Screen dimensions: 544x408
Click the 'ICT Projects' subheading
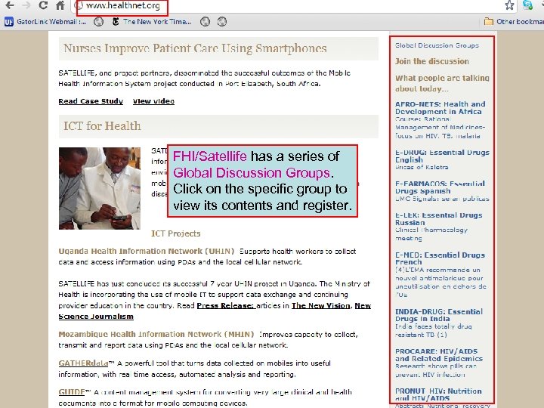[175, 233]
